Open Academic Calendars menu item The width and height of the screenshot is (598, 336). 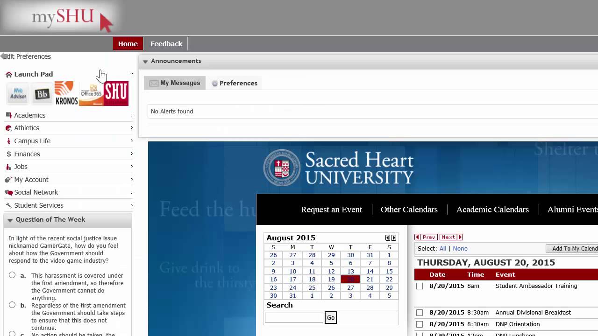(492, 210)
